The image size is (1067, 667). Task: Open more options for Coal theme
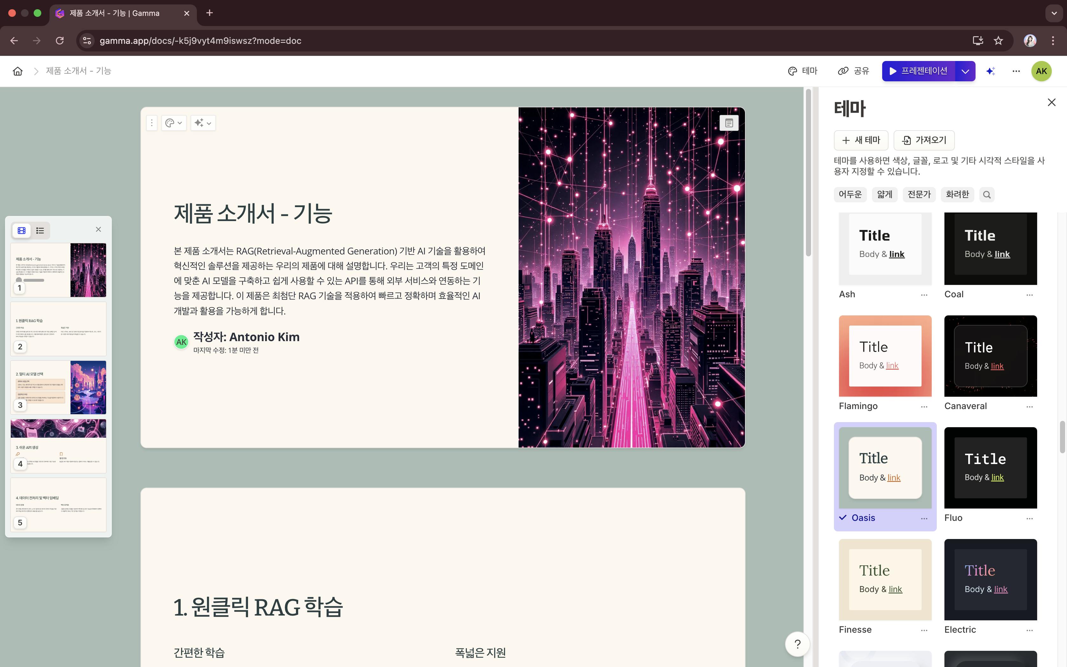tap(1030, 295)
